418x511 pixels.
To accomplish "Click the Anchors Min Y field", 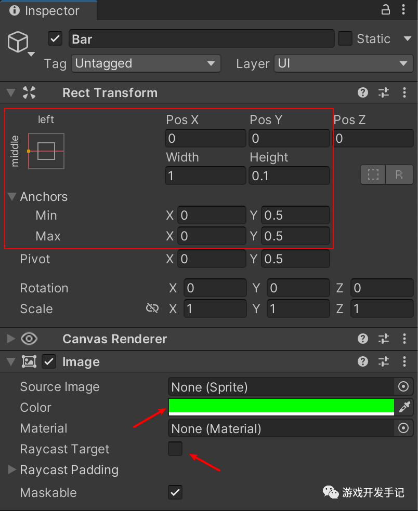I will coord(295,215).
